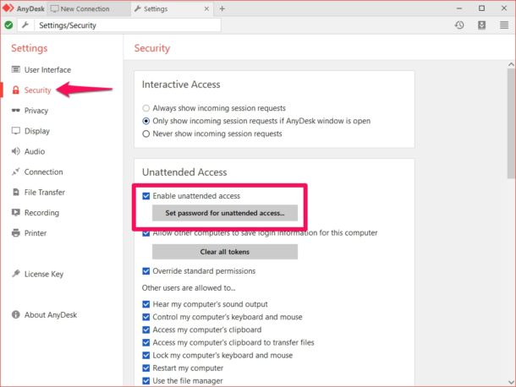Viewport: 516px width, 387px height.
Task: Click the vertical scrollbar thumb
Action: click(x=511, y=123)
